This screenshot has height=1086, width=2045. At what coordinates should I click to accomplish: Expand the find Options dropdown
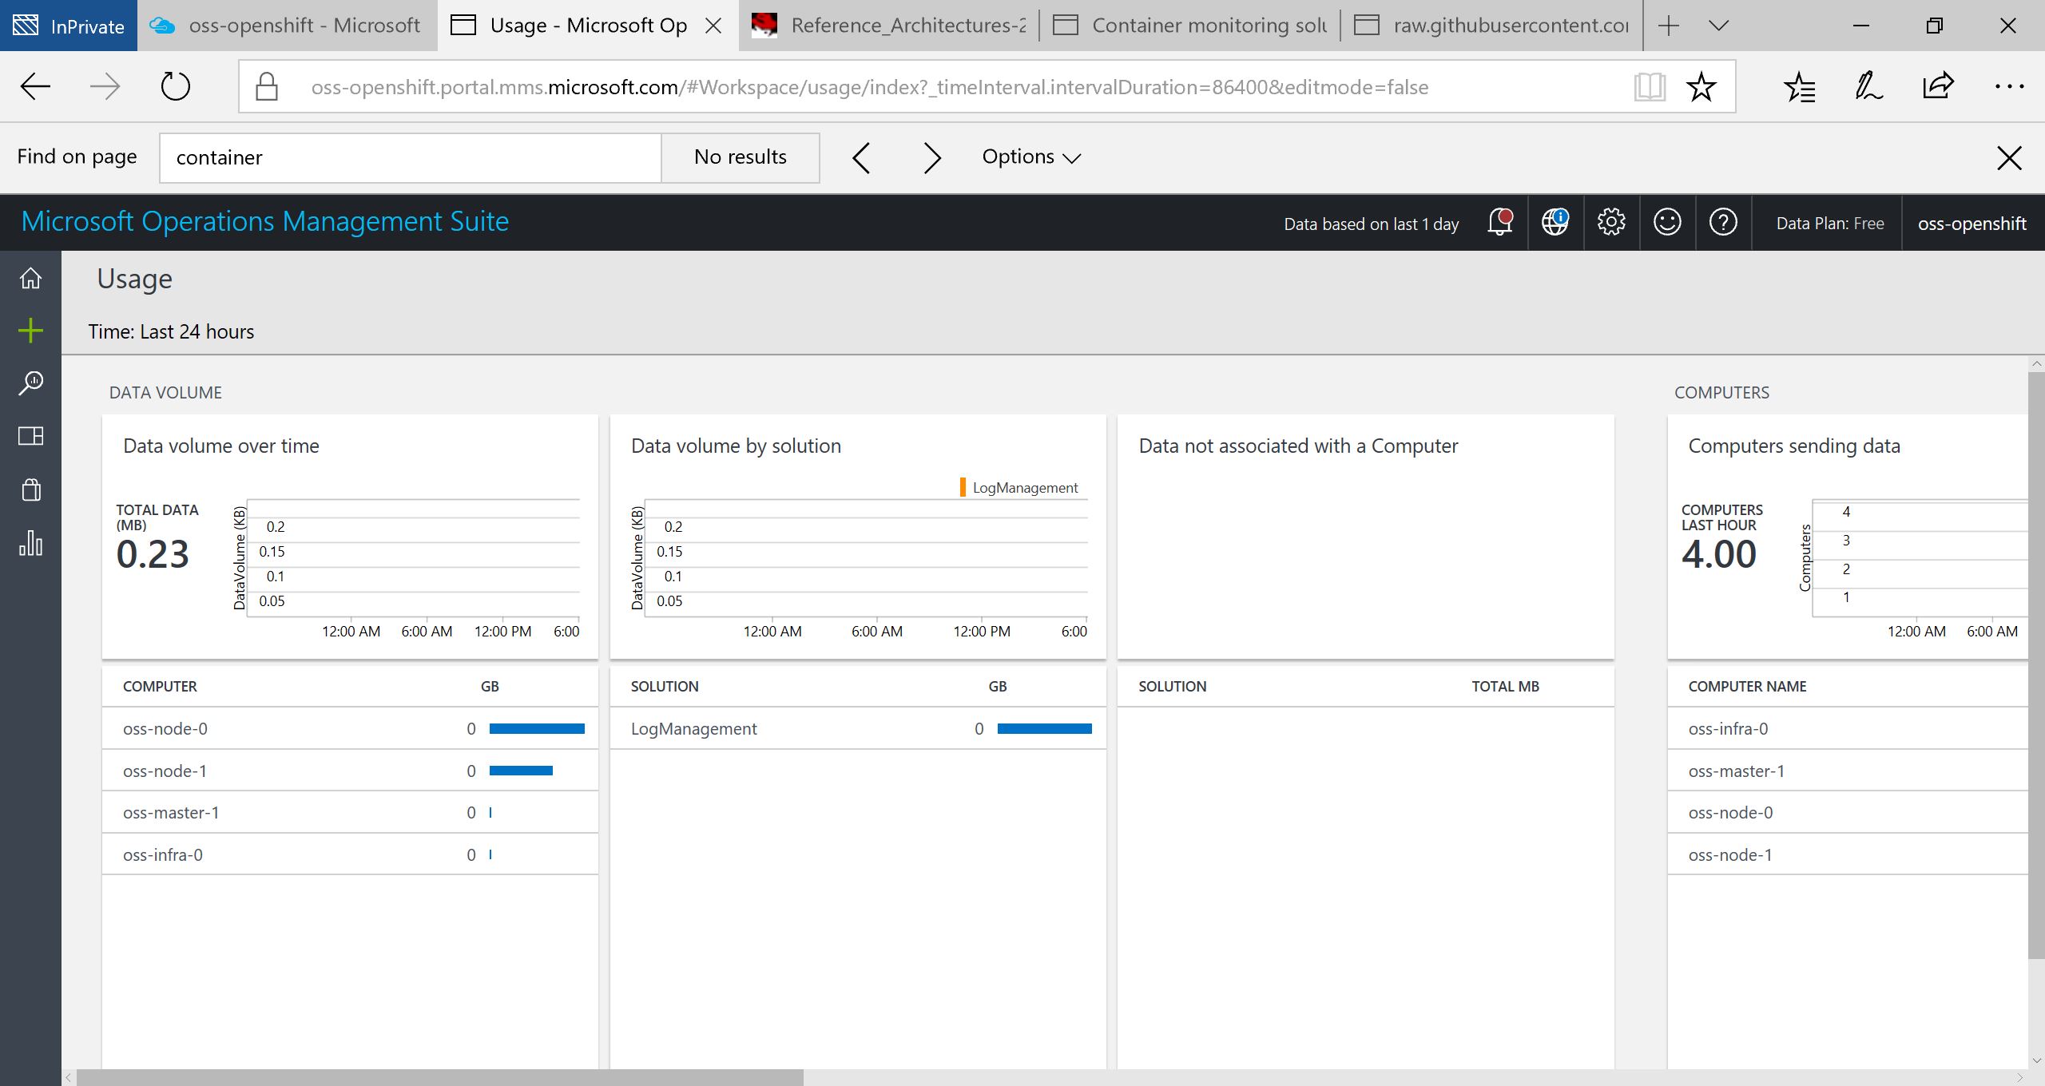pos(1030,157)
